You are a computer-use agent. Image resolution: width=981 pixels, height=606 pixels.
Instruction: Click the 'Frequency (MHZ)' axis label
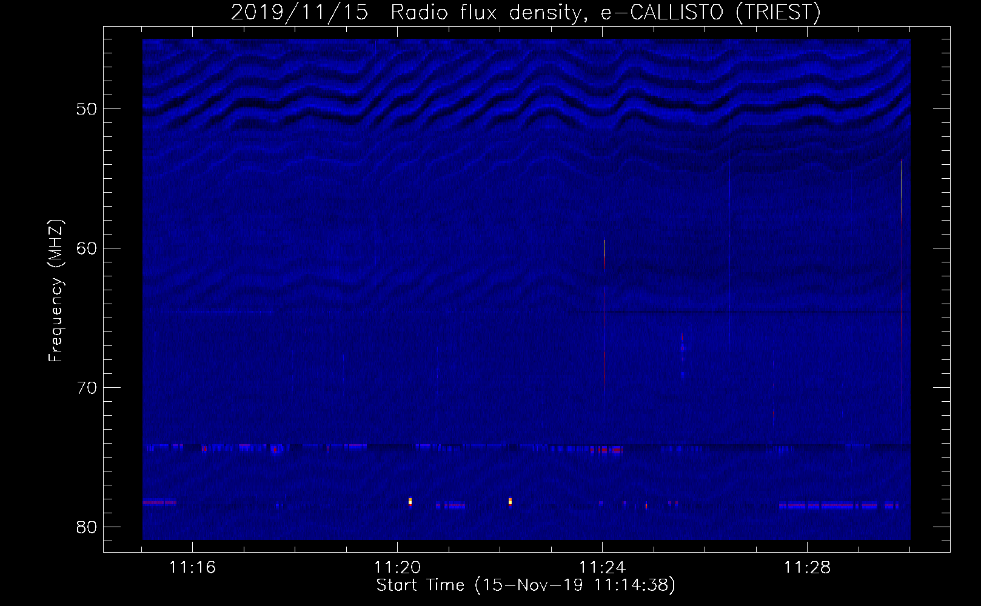click(56, 291)
